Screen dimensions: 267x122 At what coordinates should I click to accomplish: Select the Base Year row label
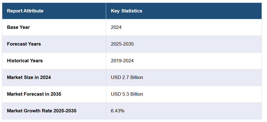point(18,27)
